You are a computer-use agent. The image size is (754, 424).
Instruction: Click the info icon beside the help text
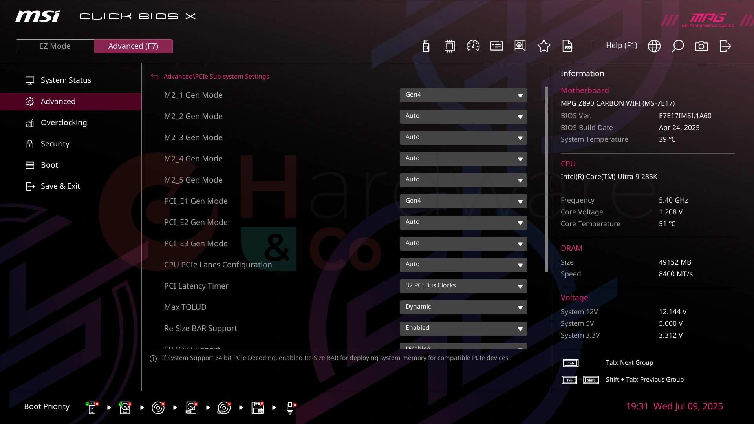click(153, 358)
